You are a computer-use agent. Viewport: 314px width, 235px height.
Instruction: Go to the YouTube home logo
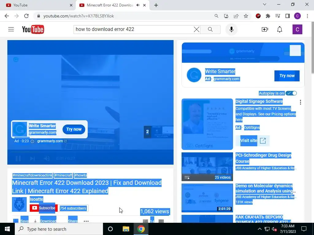point(33,29)
